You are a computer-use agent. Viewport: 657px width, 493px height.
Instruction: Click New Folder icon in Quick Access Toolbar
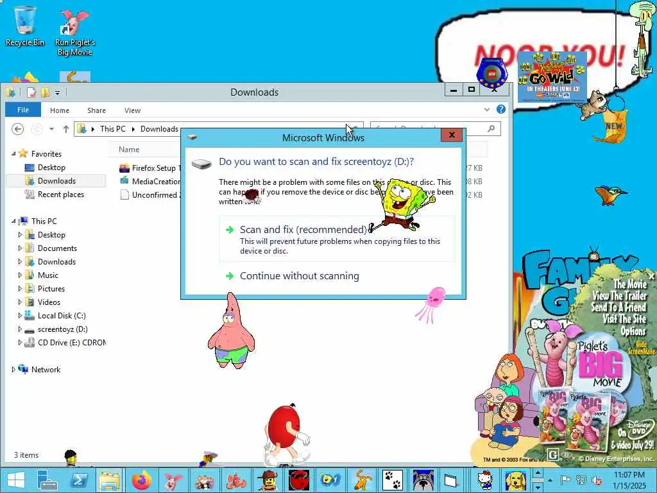(x=45, y=92)
